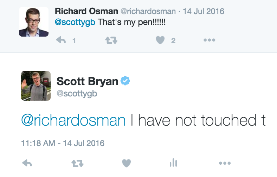Open more options on Scott Bryan's tweet
This screenshot has width=277, height=177.
point(225,163)
